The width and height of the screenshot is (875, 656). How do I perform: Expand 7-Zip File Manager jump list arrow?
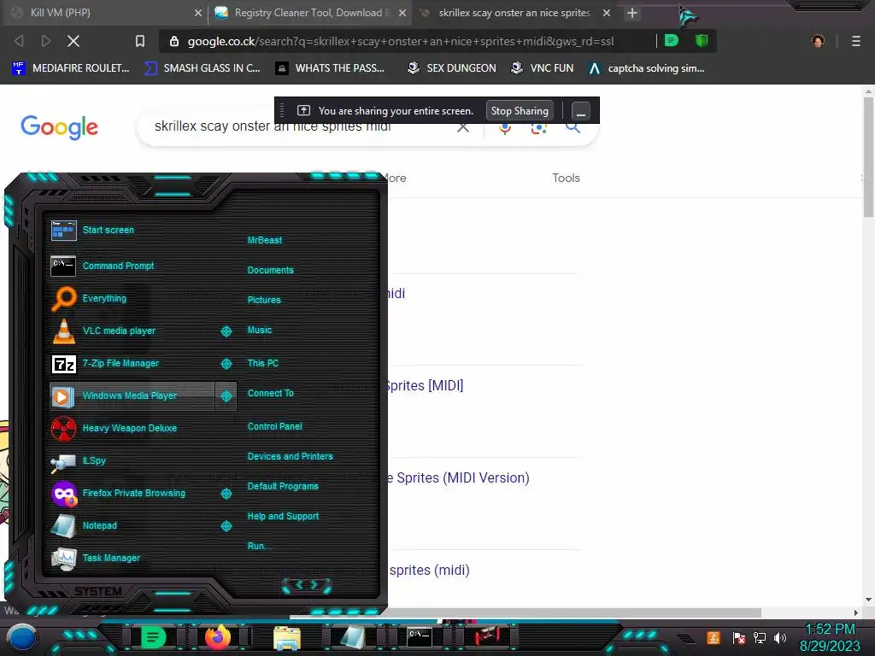[226, 364]
